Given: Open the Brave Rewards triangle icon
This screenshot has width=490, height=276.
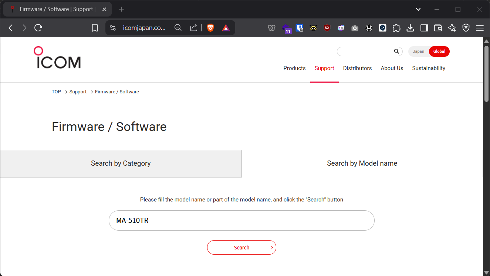Looking at the screenshot, I should tap(226, 28).
